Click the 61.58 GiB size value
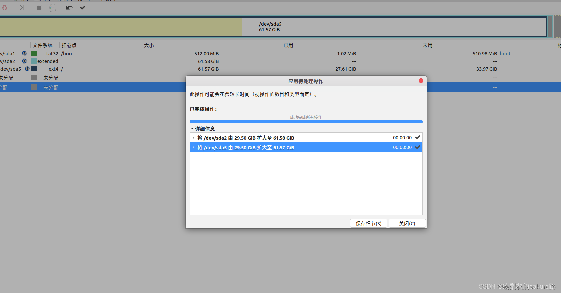The image size is (561, 293). pyautogui.click(x=208, y=61)
